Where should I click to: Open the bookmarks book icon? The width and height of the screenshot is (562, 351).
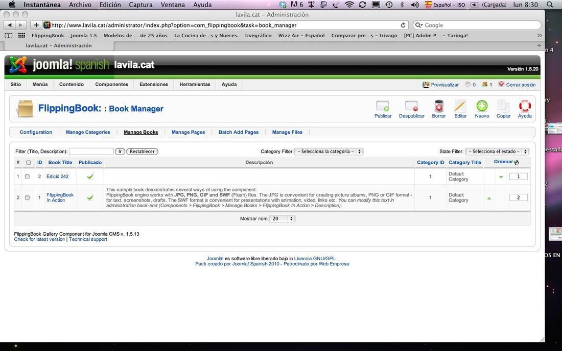pyautogui.click(x=9, y=35)
